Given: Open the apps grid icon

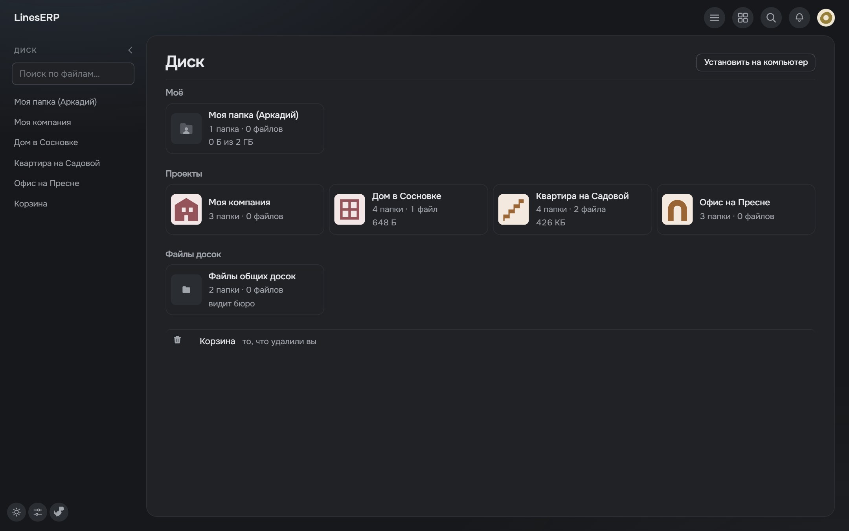Looking at the screenshot, I should pos(742,18).
